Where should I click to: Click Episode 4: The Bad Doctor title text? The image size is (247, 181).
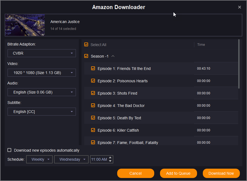click(121, 106)
